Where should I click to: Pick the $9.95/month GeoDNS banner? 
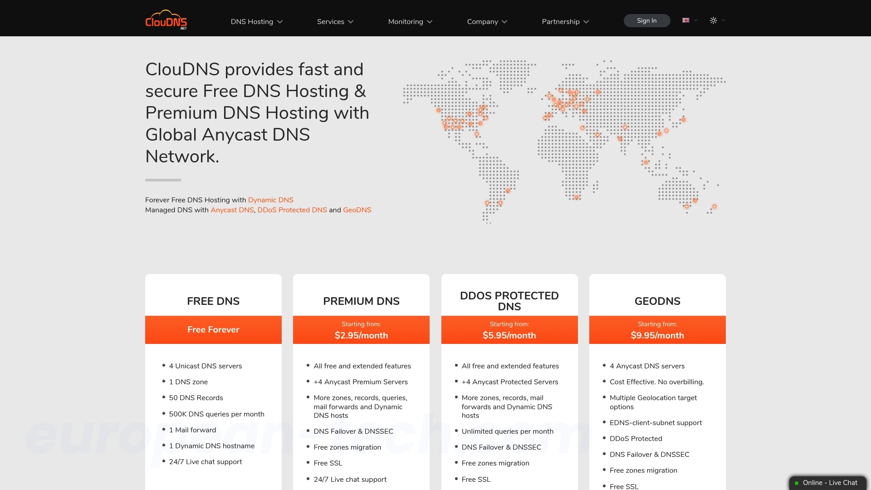coord(657,330)
